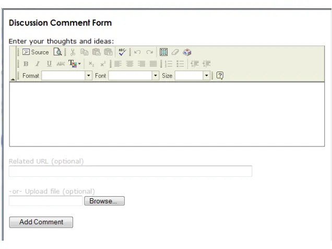This screenshot has height=249, width=332.
Task: Click the Remove Format eraser icon
Action: pos(175,52)
